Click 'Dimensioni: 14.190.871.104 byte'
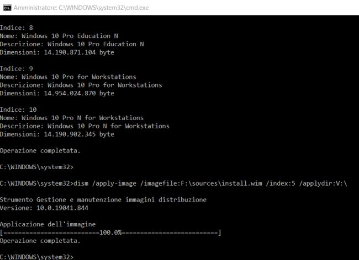This screenshot has width=359, height=260. 57,52
